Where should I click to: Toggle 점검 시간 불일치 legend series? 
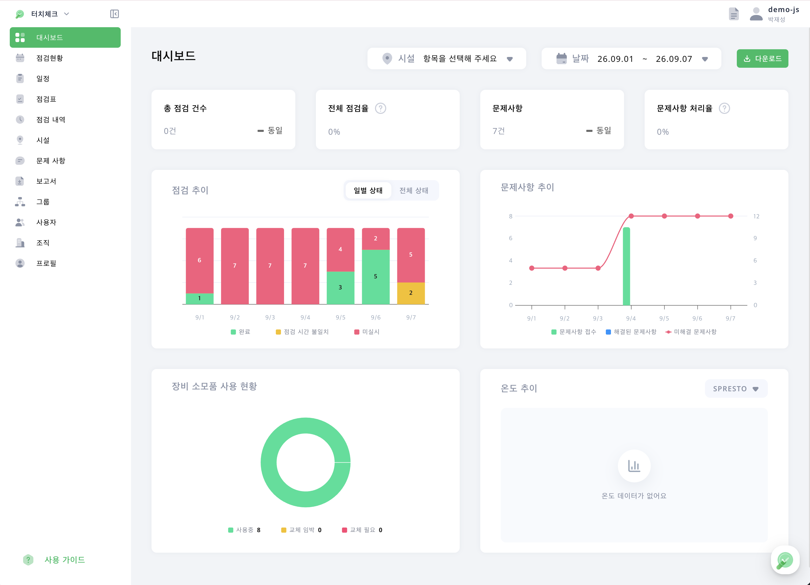[x=302, y=332]
